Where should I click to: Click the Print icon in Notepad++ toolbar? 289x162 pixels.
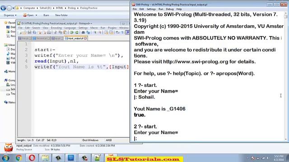(x=49, y=32)
